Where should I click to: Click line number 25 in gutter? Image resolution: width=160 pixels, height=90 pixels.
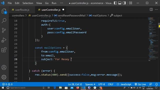click(x=16, y=48)
